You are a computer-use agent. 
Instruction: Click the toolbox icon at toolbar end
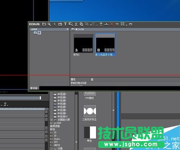131,24
